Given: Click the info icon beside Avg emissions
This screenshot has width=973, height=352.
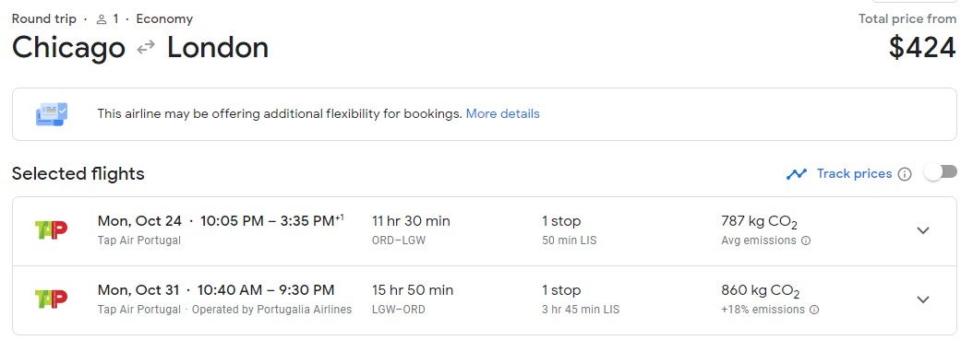Looking at the screenshot, I should [x=806, y=241].
